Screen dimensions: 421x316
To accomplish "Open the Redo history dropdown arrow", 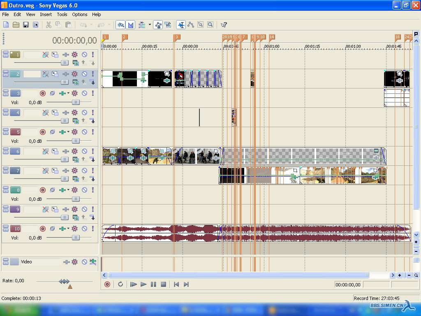I will [109, 25].
